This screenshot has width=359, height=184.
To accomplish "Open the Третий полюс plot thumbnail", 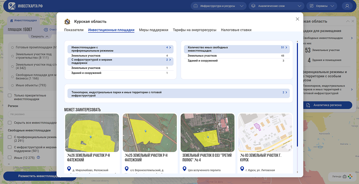I will coord(207,133).
